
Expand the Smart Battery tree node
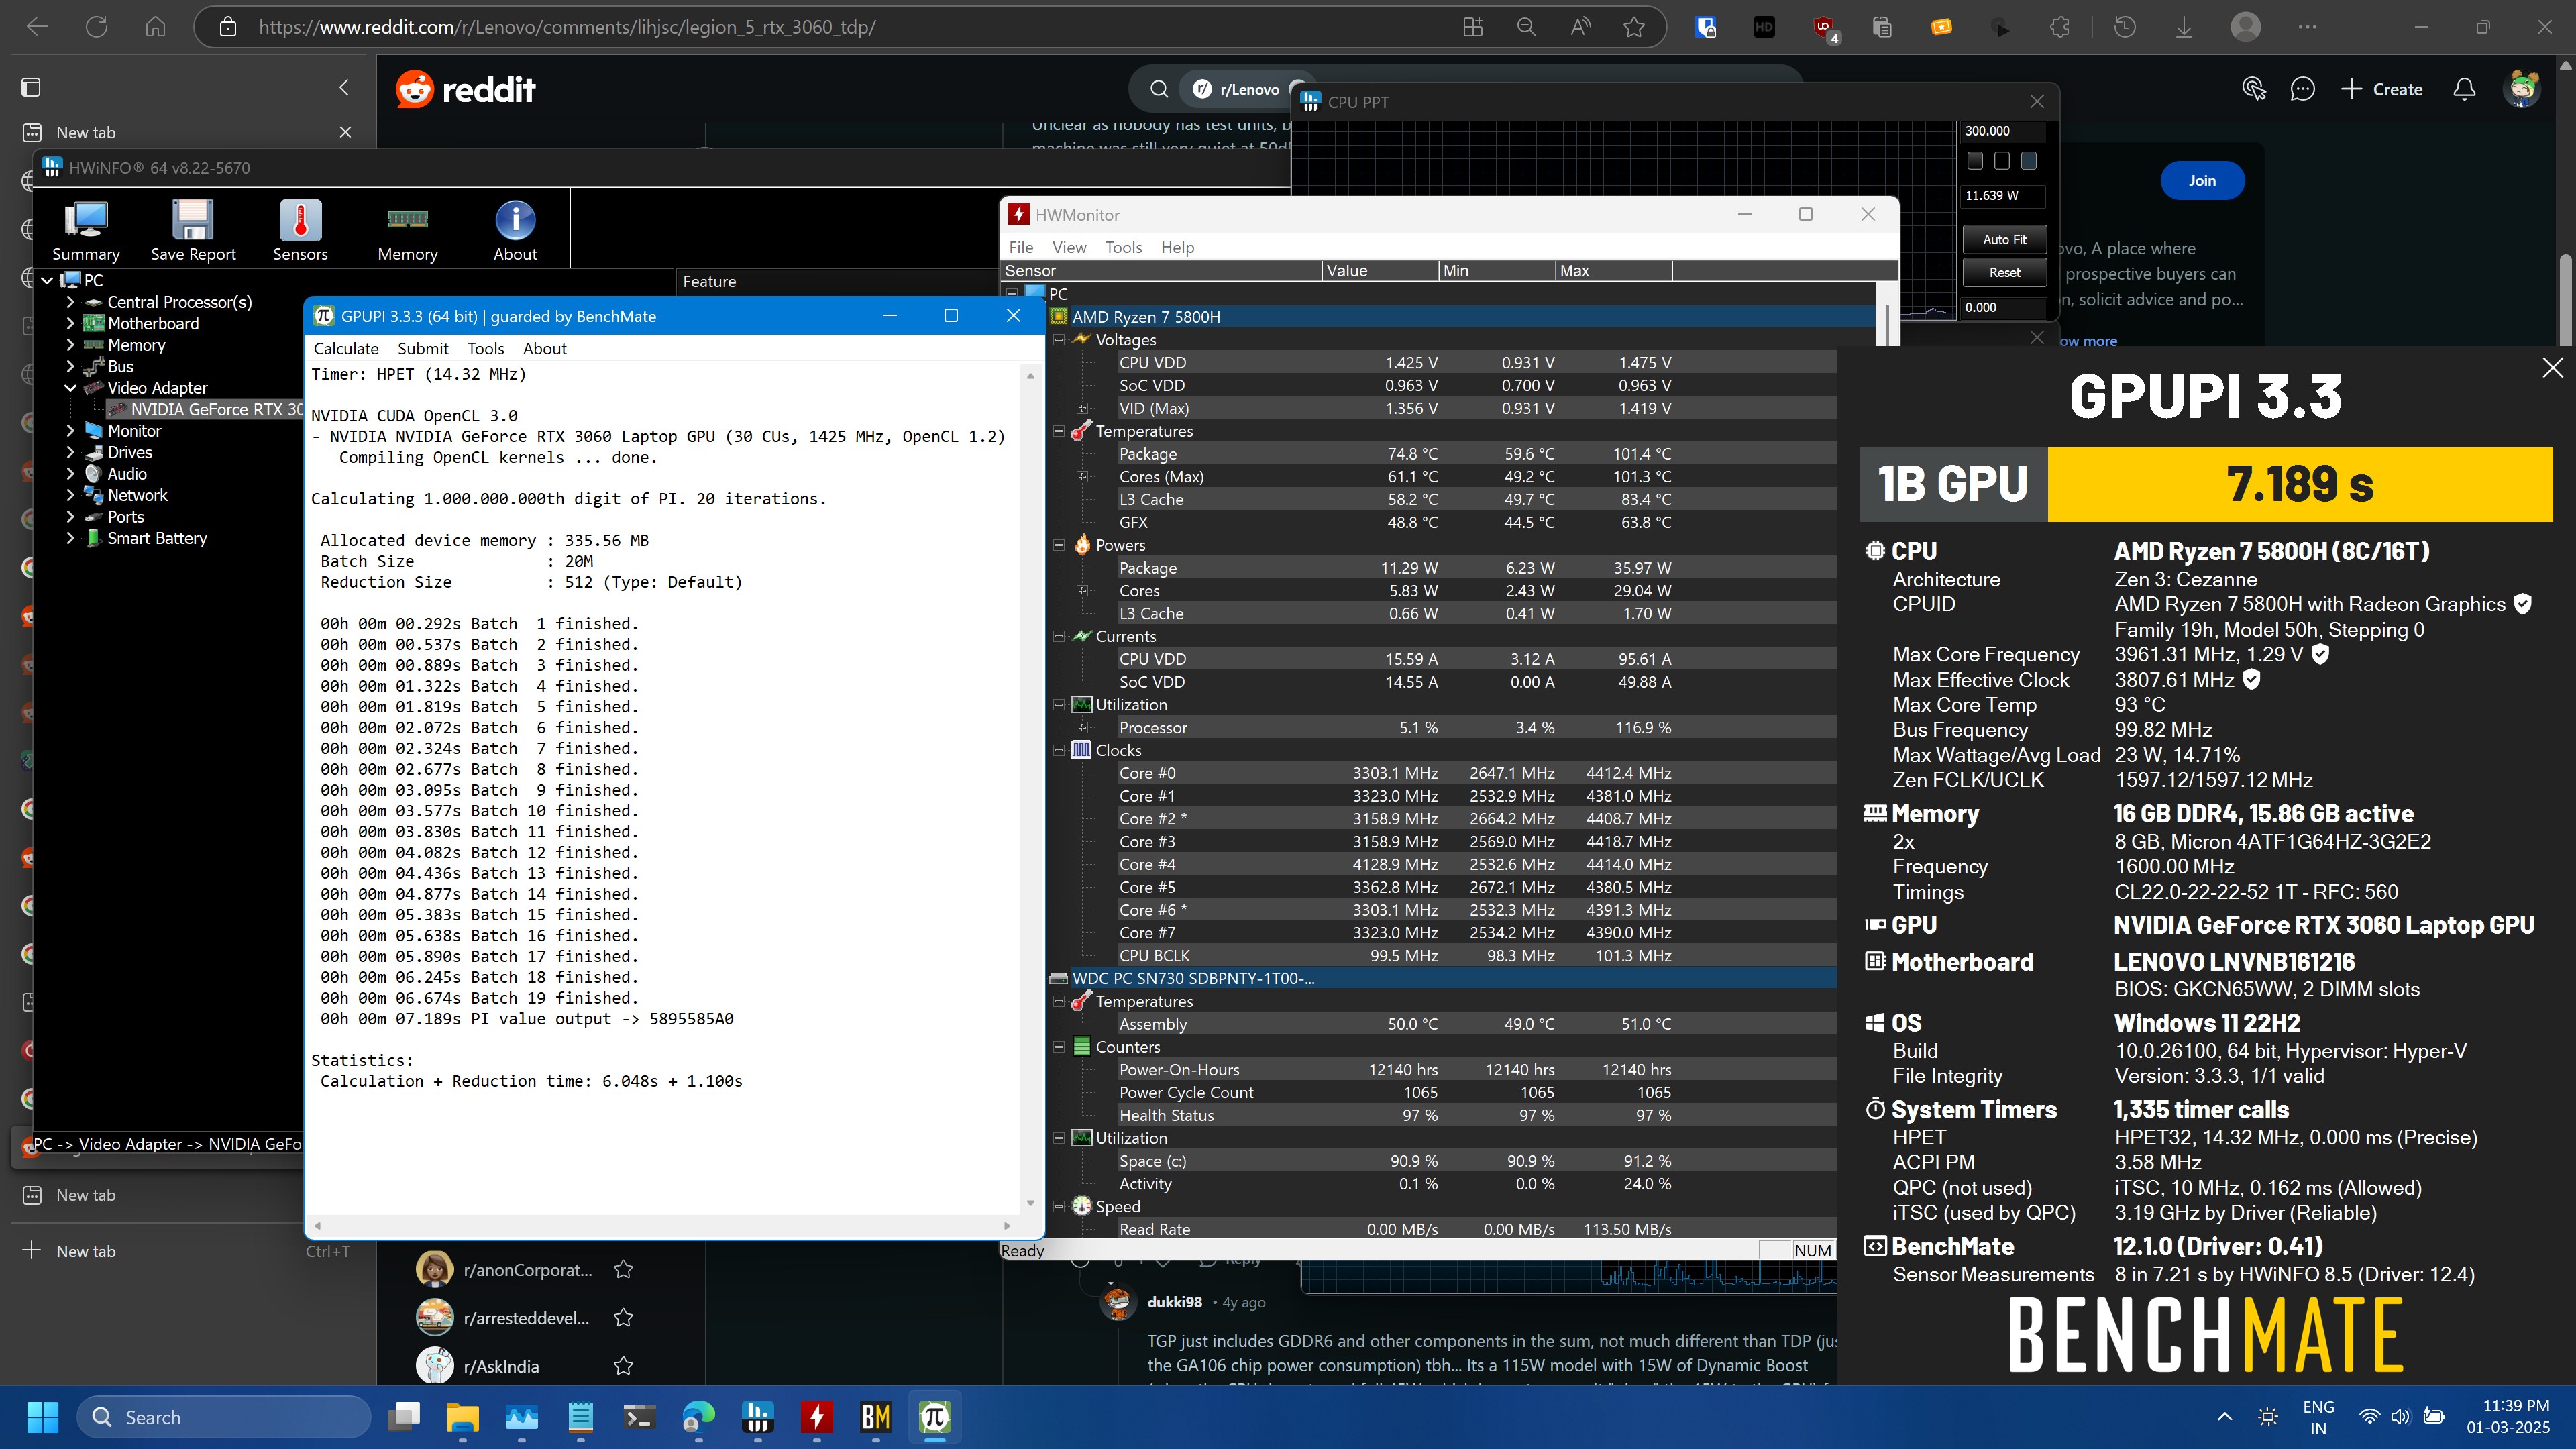click(x=70, y=538)
